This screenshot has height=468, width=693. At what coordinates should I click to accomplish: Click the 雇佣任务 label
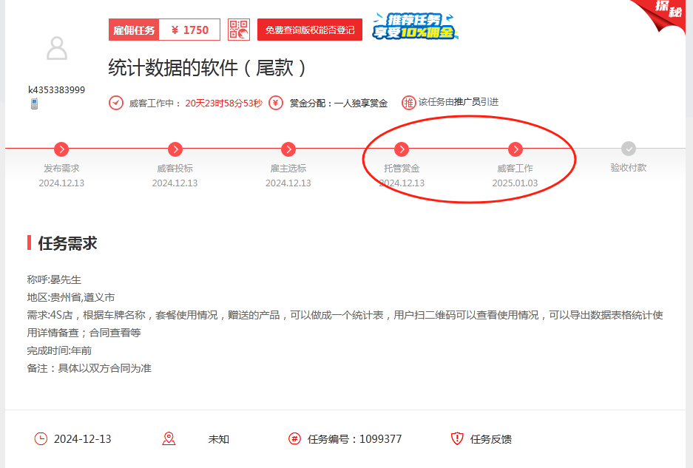coord(134,30)
